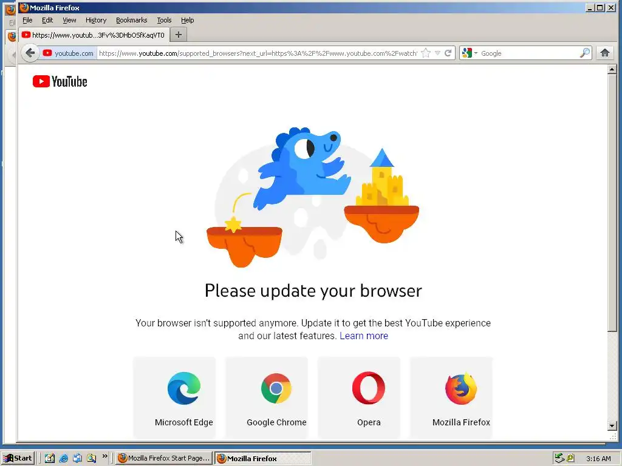Open the View menu
Image resolution: width=622 pixels, height=466 pixels.
69,20
